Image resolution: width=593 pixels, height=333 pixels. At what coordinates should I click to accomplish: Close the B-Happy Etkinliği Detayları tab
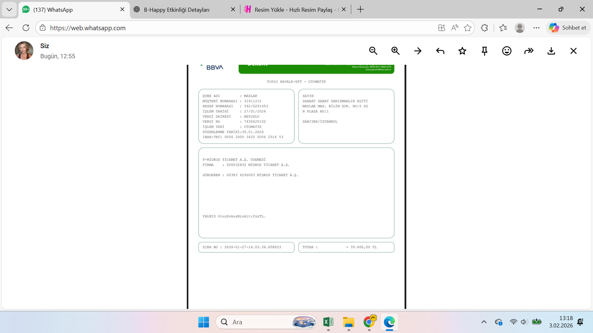(233, 9)
